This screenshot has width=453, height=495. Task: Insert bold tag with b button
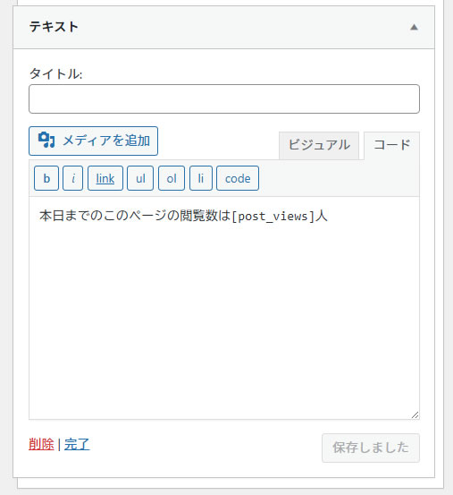pos(46,178)
